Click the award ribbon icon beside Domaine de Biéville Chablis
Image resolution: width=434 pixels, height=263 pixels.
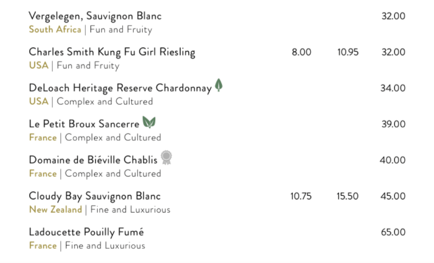(166, 158)
